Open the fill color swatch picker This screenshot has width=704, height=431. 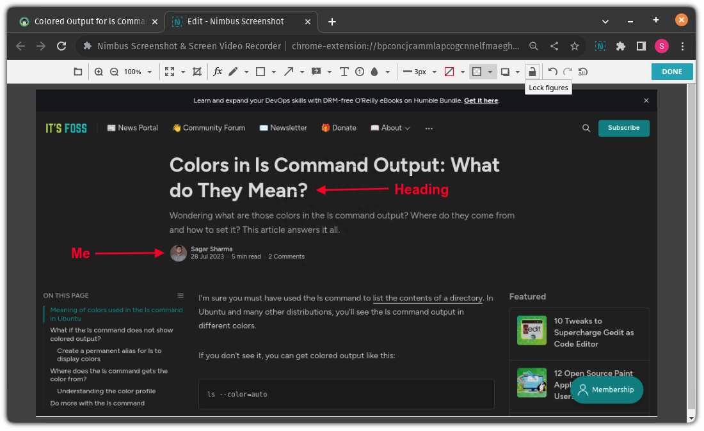pyautogui.click(x=449, y=72)
